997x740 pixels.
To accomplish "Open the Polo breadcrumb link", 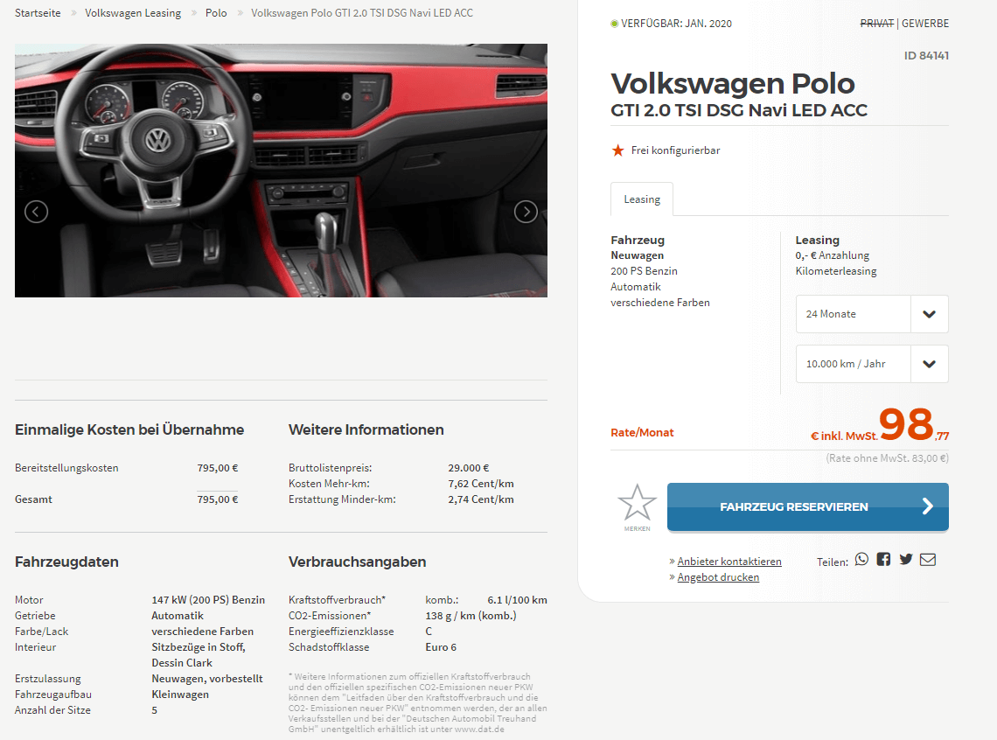I will click(x=216, y=13).
